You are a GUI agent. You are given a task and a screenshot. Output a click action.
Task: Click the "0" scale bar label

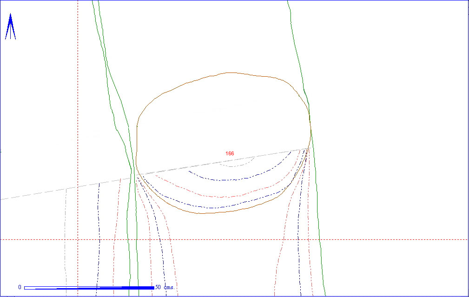(x=20, y=287)
